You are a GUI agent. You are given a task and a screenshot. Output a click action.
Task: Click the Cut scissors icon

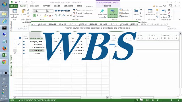tap(28, 10)
